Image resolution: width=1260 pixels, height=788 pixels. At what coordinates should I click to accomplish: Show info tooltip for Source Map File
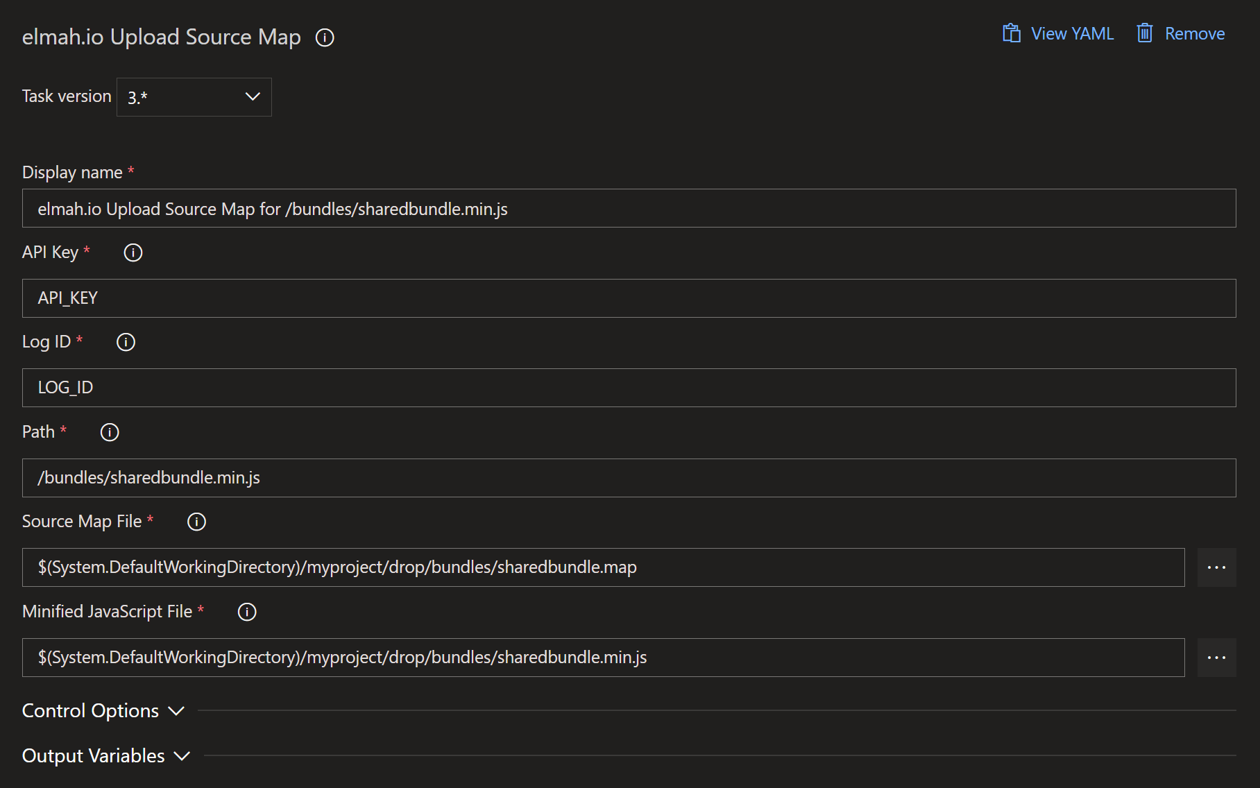[196, 522]
